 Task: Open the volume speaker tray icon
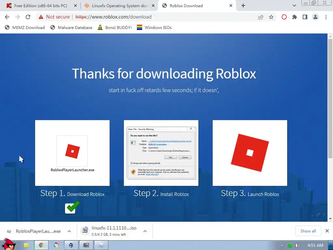tap(297, 245)
